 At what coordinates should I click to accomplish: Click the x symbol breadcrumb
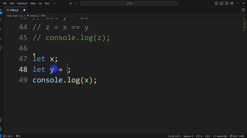[44, 16]
